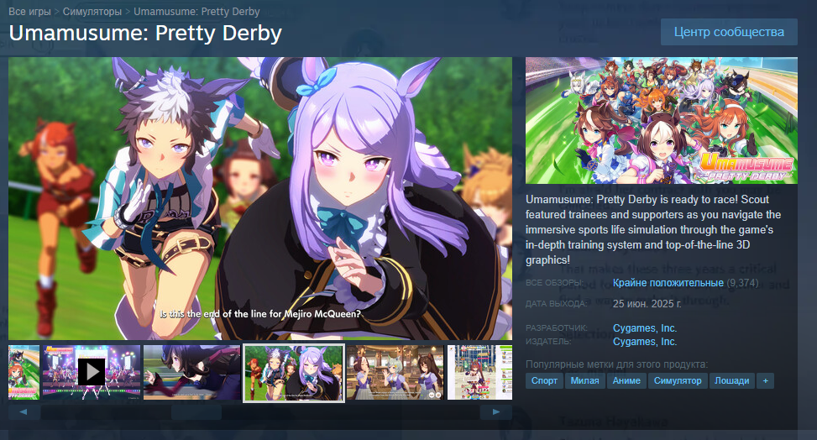The image size is (817, 440).
Task: Open developer Cygames, Inc. link
Action: coord(645,328)
